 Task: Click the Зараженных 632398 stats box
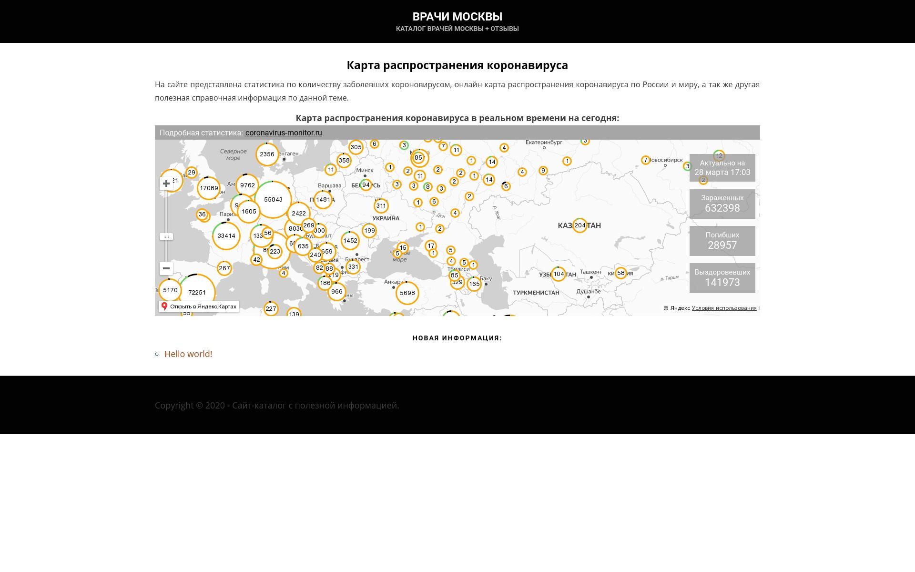tap(722, 204)
